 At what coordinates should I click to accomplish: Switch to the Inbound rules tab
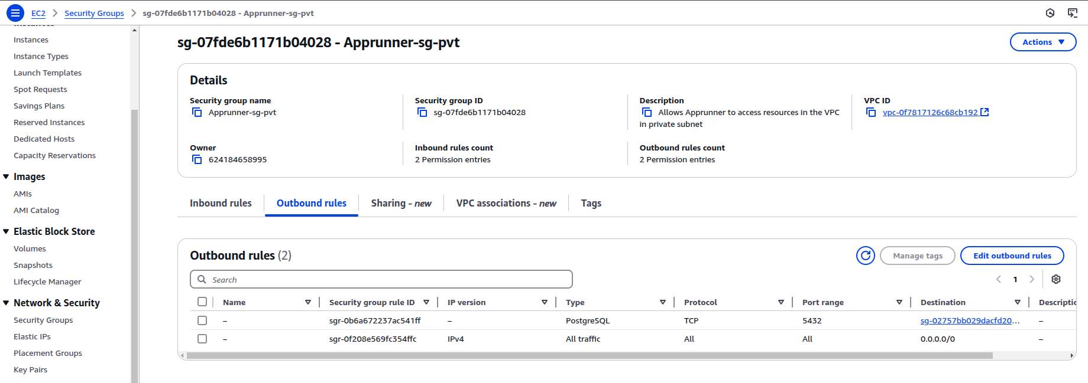click(221, 203)
